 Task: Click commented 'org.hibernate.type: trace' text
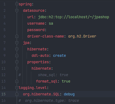pyautogui.click(x=52, y=101)
